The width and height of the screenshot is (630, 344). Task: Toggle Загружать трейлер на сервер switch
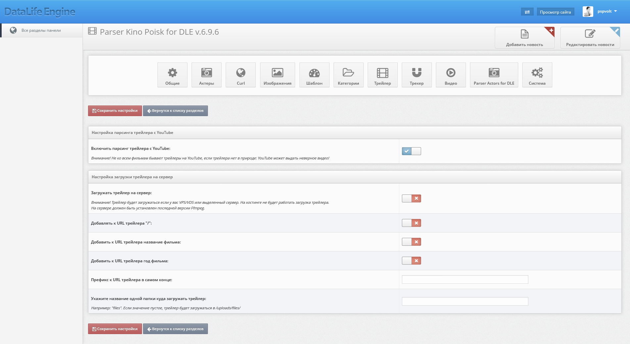(x=412, y=198)
